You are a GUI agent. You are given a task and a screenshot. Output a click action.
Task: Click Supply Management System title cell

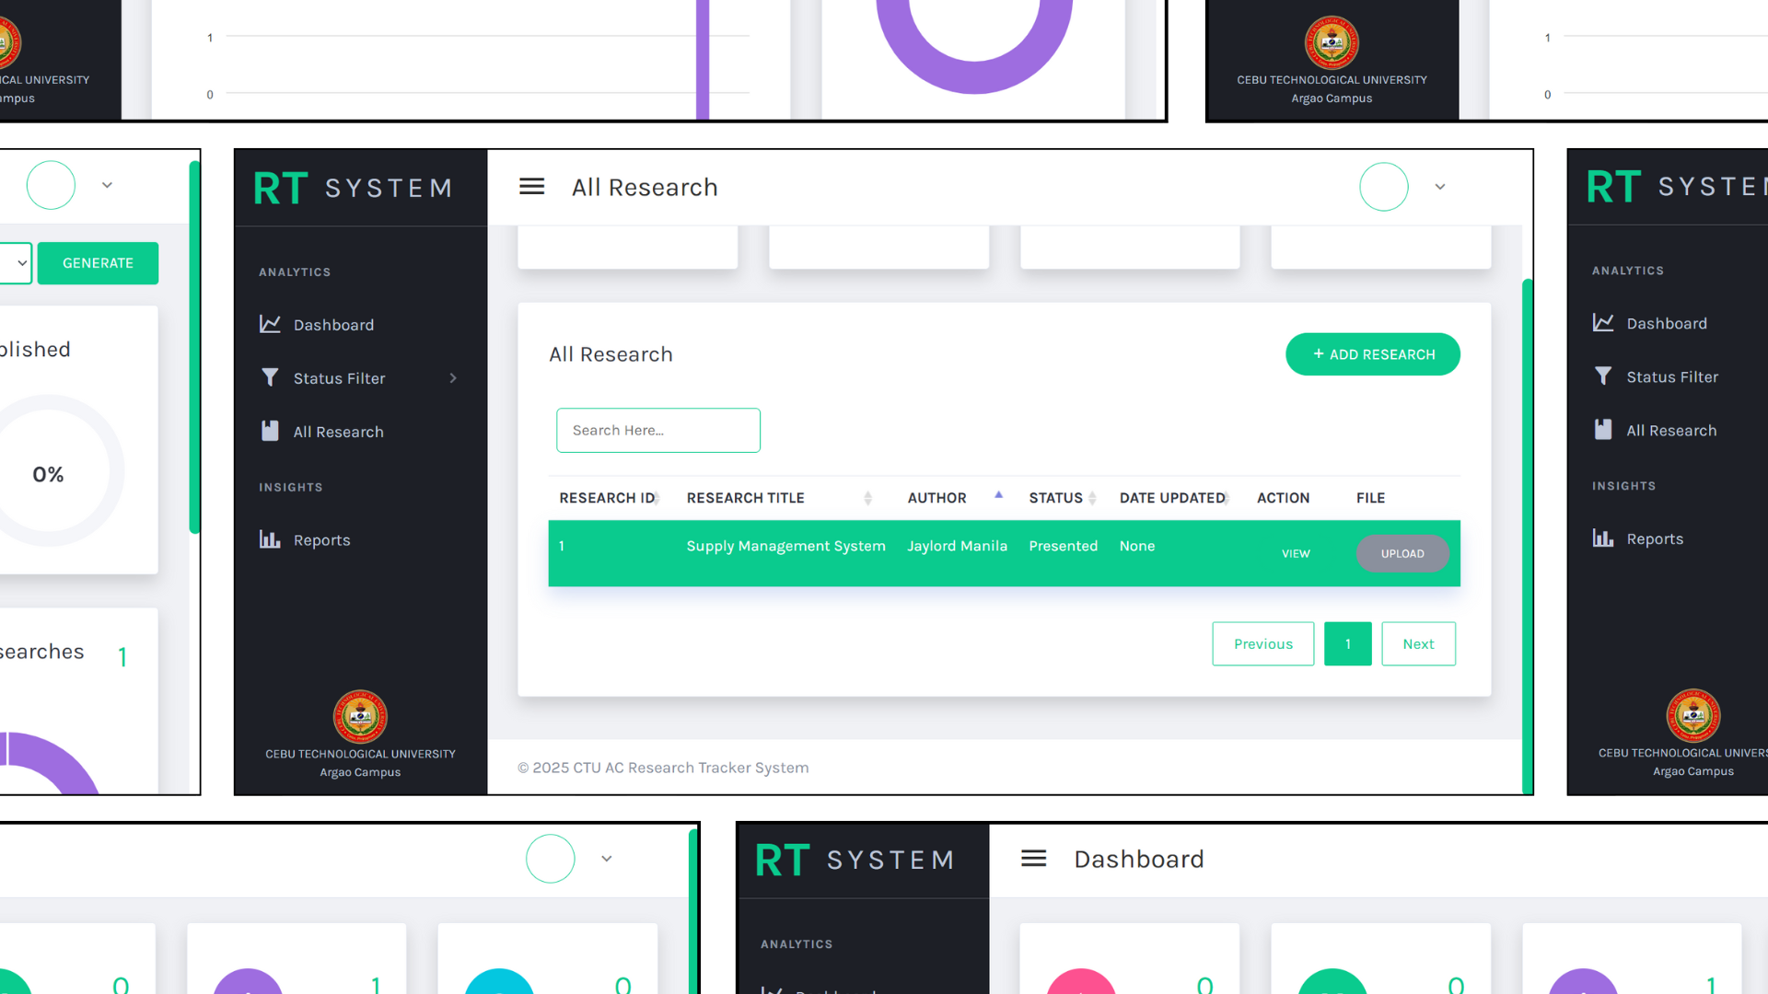[785, 546]
